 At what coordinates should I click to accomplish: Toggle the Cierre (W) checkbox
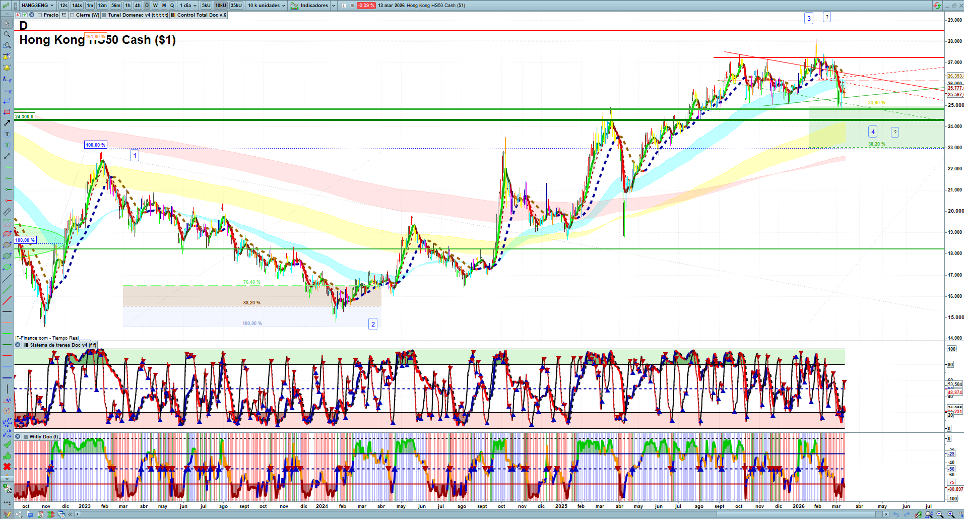(x=72, y=15)
